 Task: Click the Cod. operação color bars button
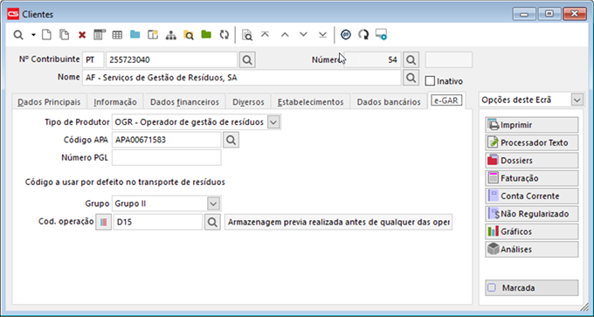[103, 223]
